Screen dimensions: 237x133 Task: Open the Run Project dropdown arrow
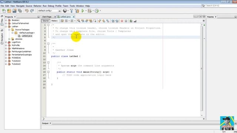86,11
